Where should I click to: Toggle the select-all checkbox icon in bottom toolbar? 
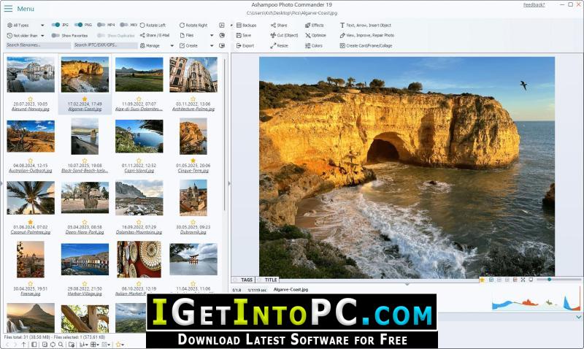(x=45, y=345)
